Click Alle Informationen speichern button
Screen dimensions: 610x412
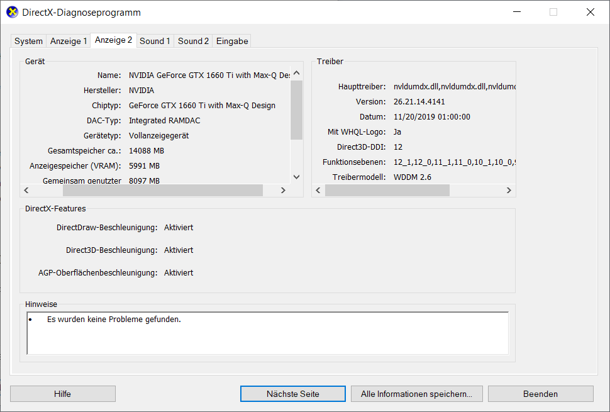417,394
